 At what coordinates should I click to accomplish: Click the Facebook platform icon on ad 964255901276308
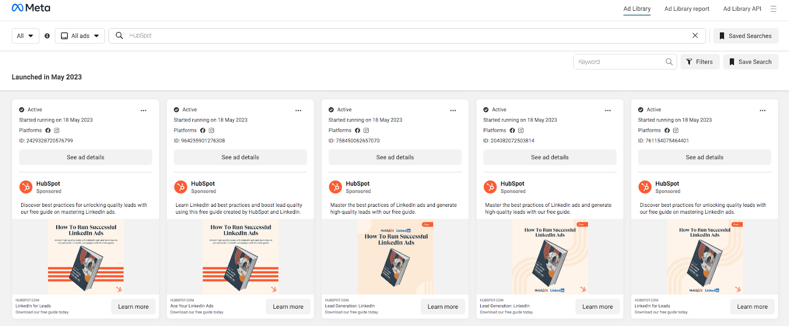pos(203,130)
